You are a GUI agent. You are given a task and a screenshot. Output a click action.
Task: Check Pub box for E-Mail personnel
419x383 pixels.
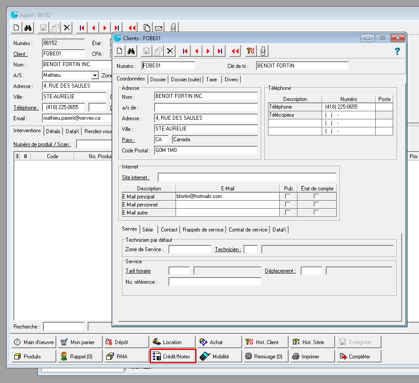(288, 205)
